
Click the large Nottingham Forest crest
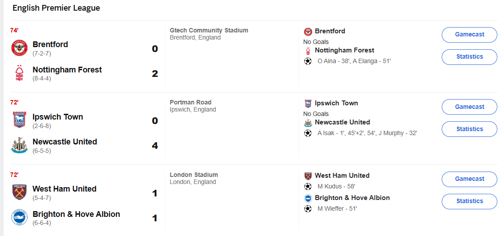pos(19,73)
